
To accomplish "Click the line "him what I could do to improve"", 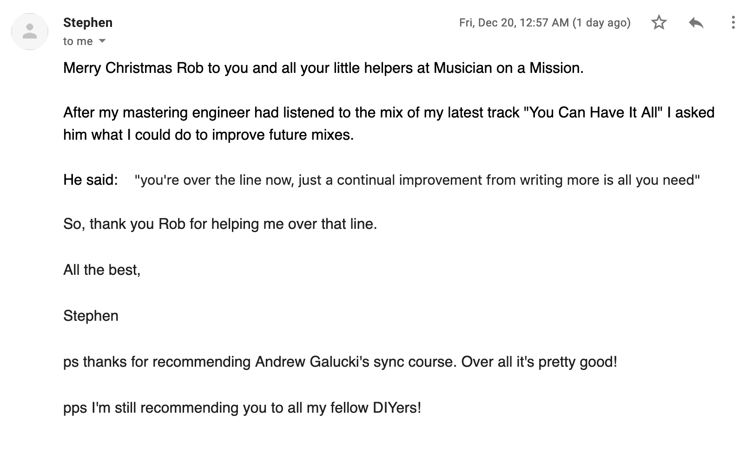I will (x=208, y=135).
